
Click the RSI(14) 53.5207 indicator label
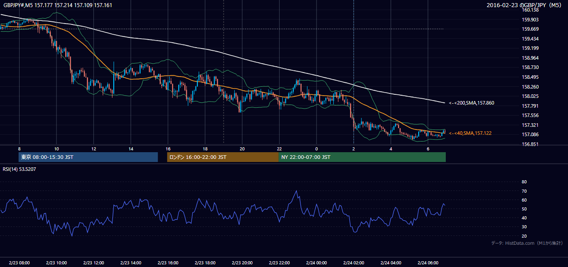(x=20, y=169)
